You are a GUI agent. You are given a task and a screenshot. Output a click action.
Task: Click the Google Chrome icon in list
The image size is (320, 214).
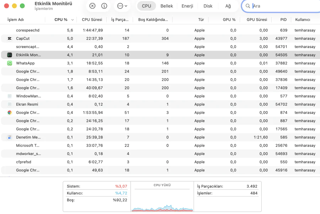click(9, 113)
